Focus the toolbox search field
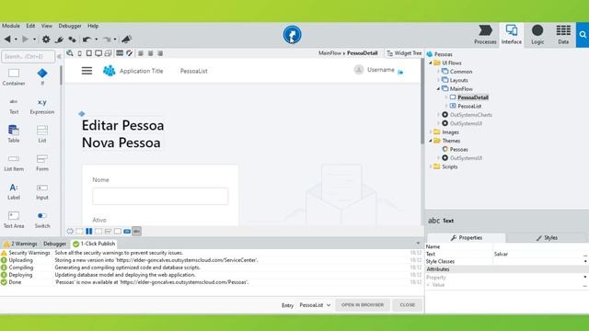This screenshot has height=331, width=589. click(x=28, y=56)
